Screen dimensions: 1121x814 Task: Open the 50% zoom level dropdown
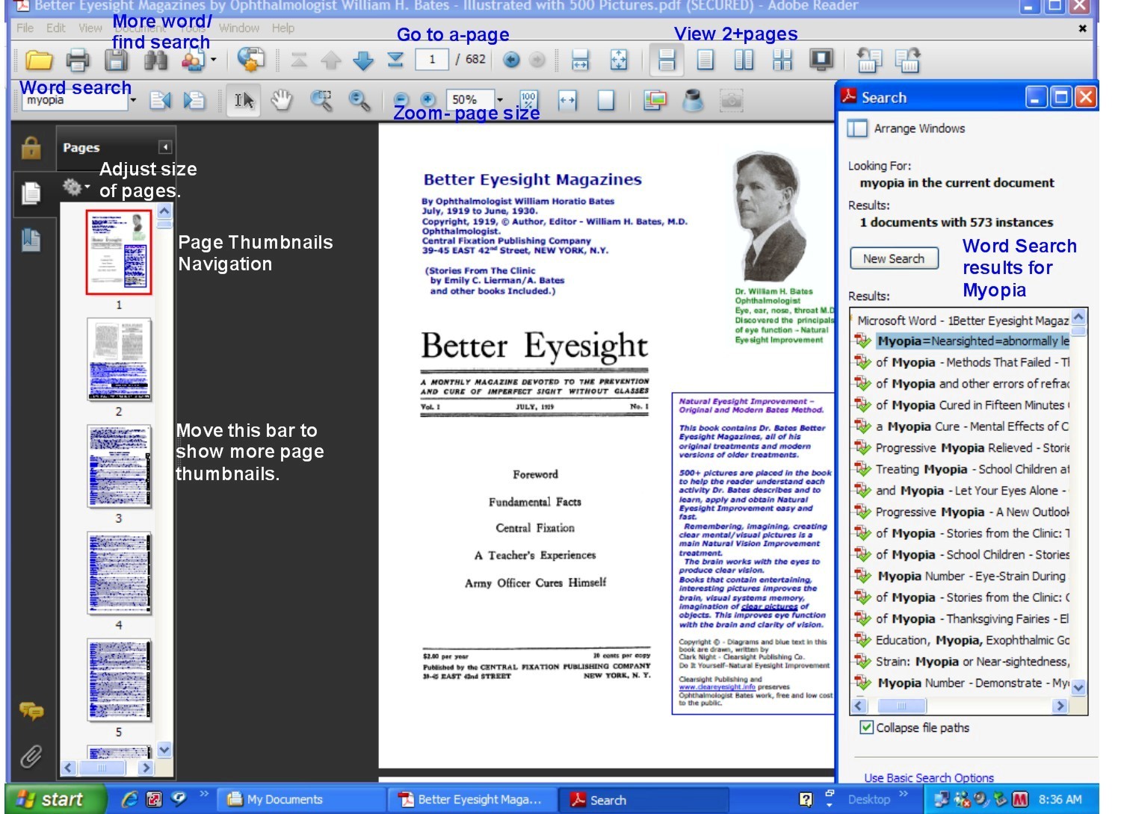click(x=500, y=100)
